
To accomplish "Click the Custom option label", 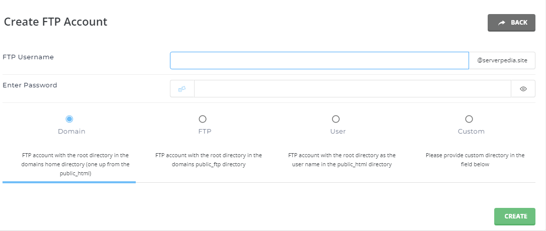I will tap(471, 132).
